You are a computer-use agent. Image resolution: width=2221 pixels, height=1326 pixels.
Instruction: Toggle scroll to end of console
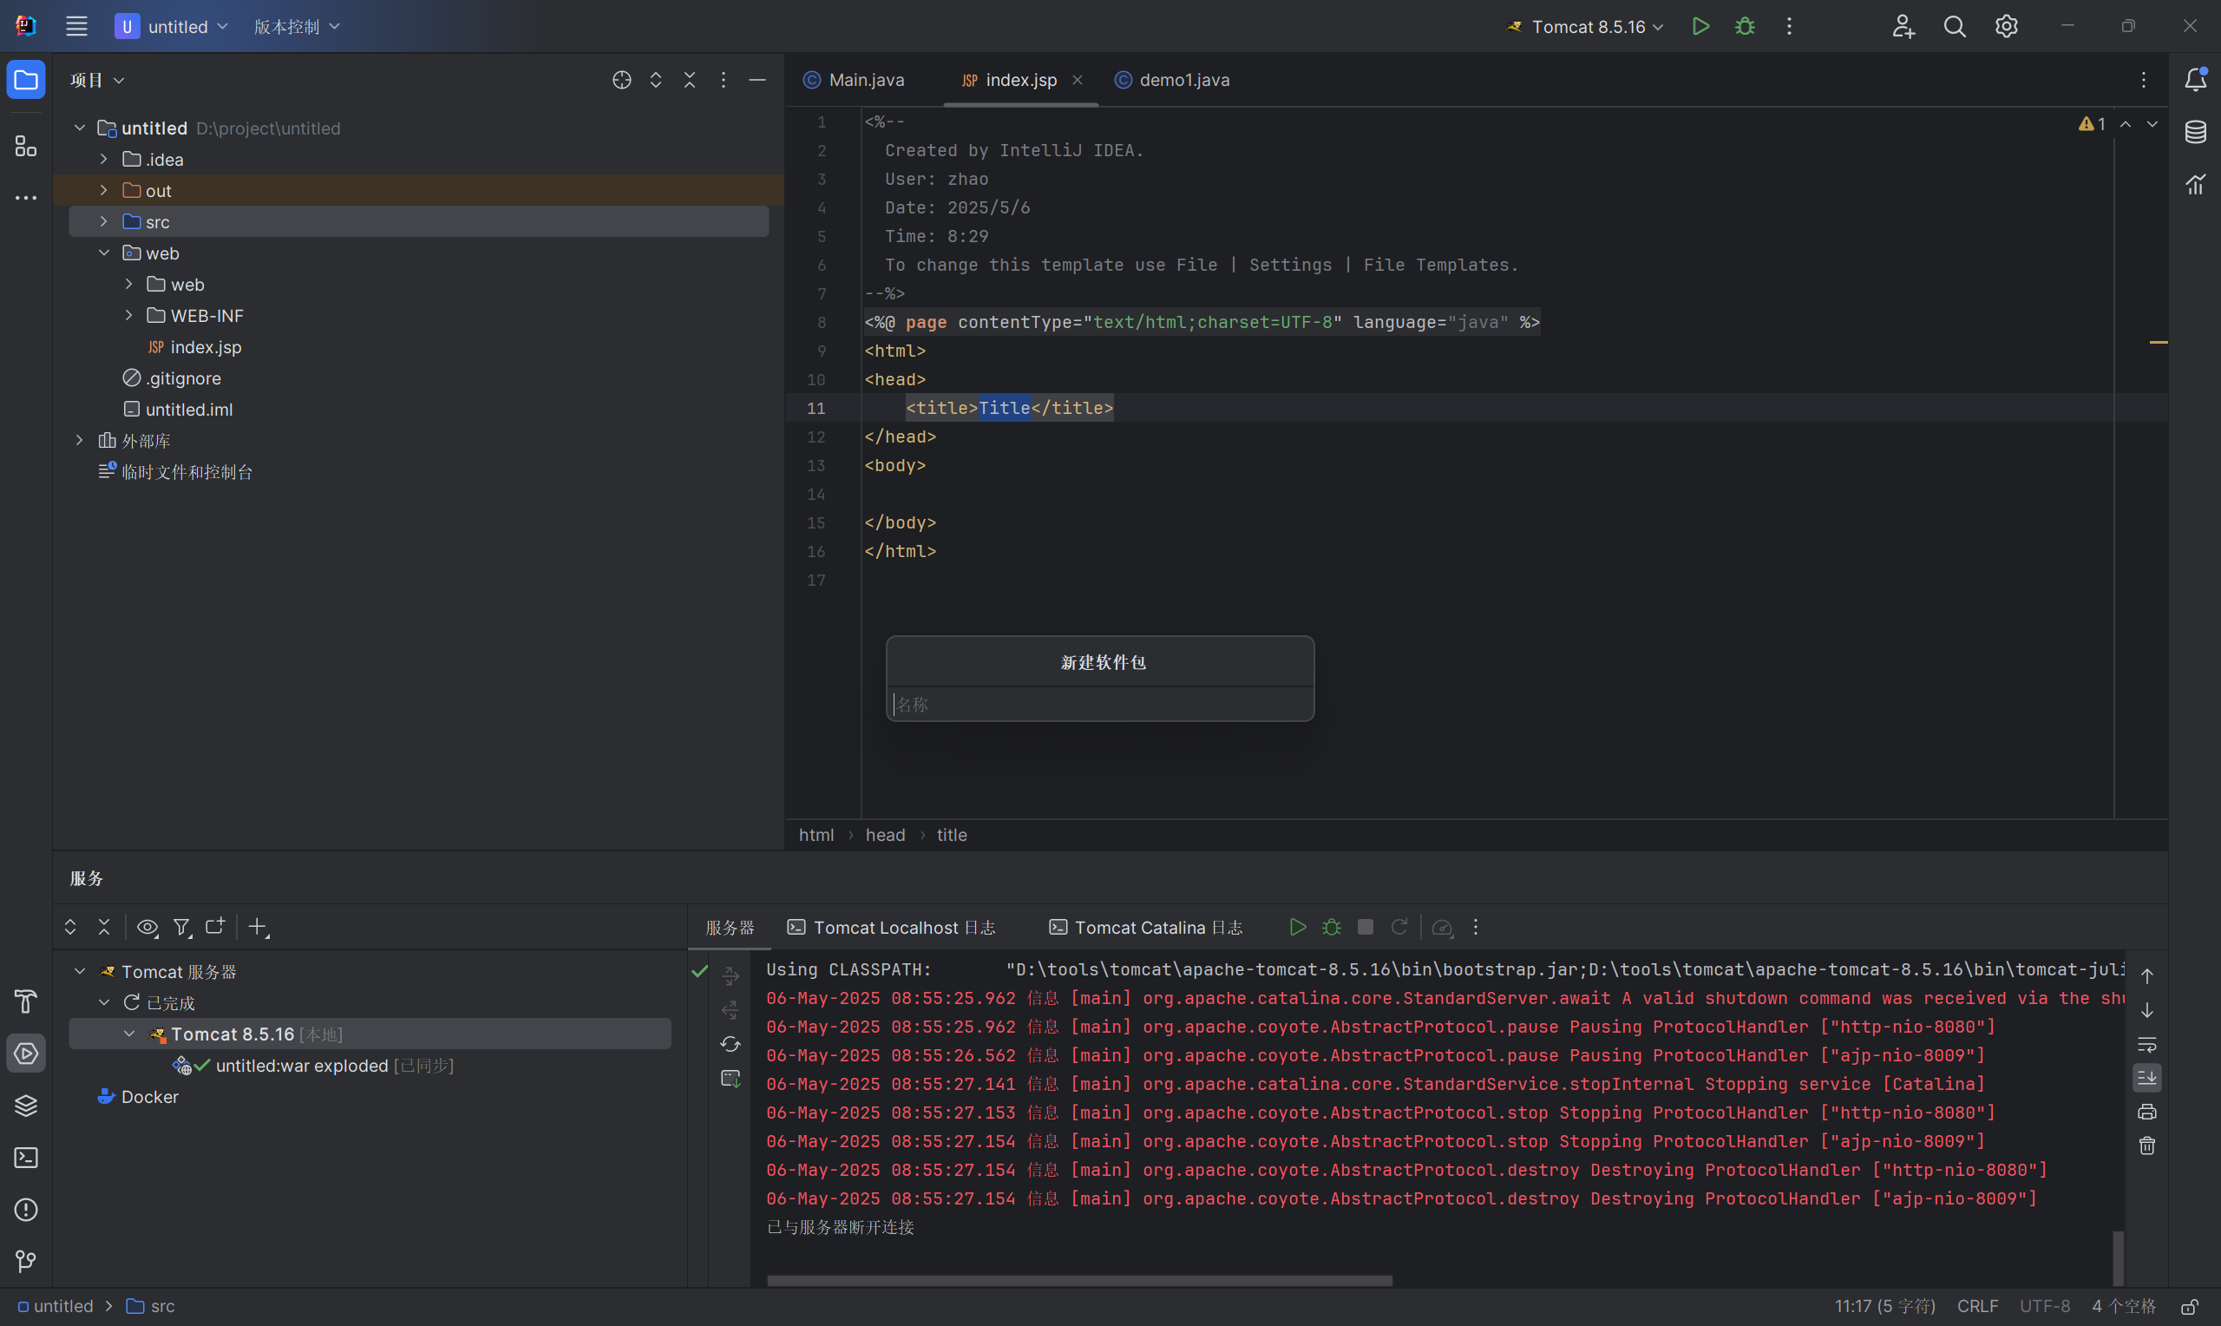point(2147,1078)
